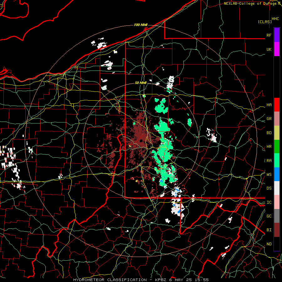Click the 50 NMI range ring label

(x=141, y=83)
